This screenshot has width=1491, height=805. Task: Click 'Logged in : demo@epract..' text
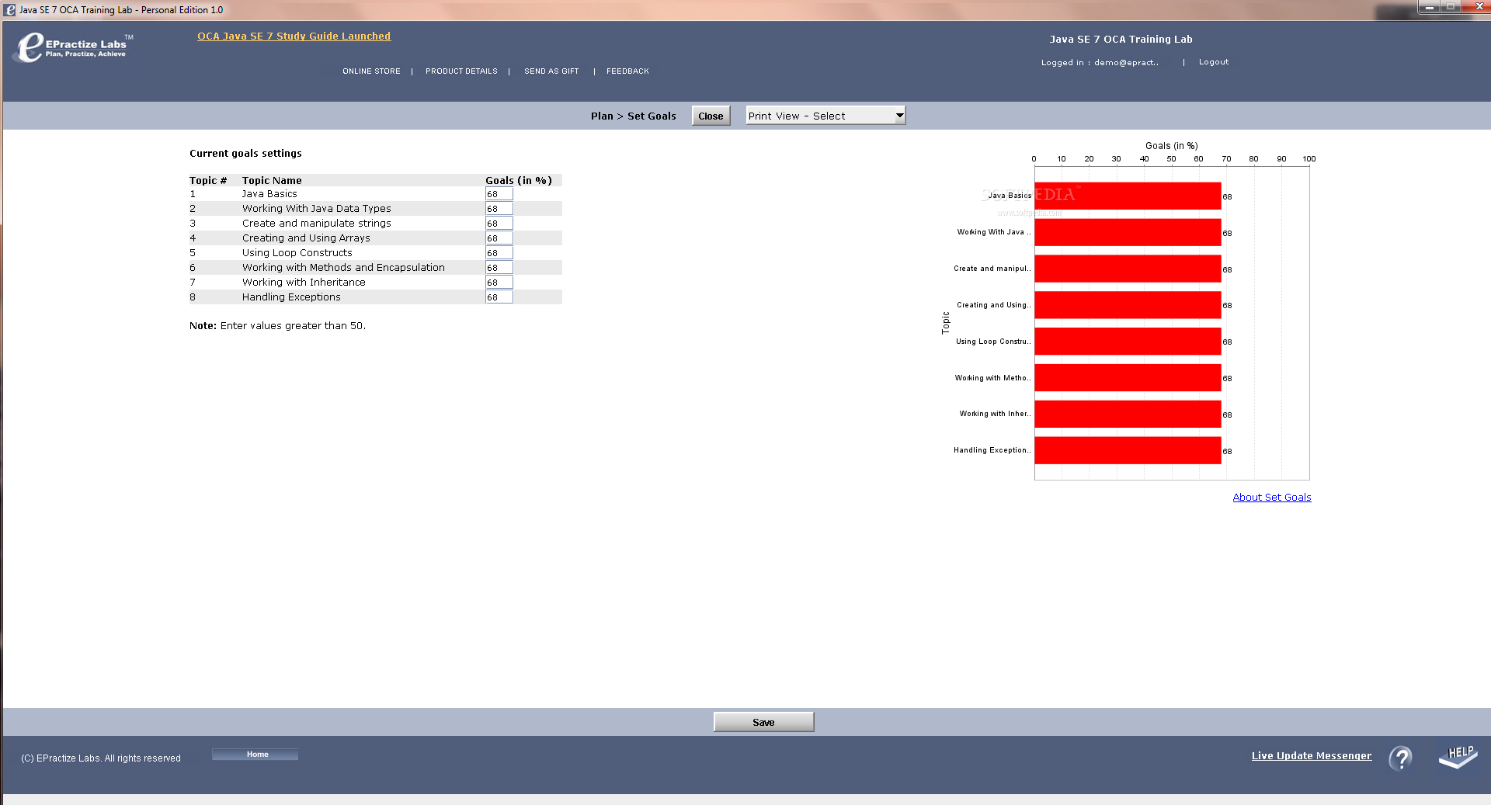click(x=1100, y=63)
